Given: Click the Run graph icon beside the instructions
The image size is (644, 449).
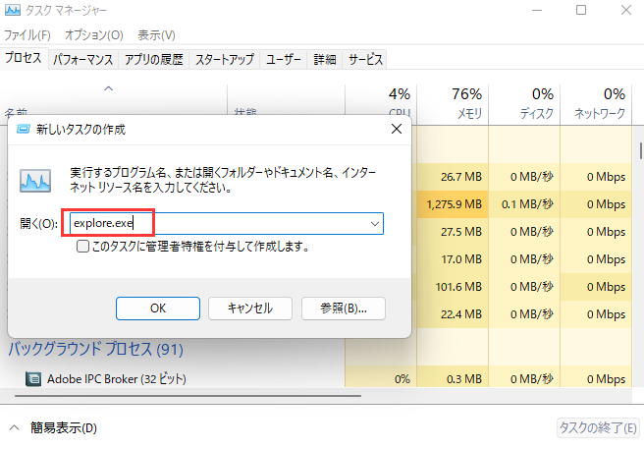Looking at the screenshot, I should coord(35,180).
